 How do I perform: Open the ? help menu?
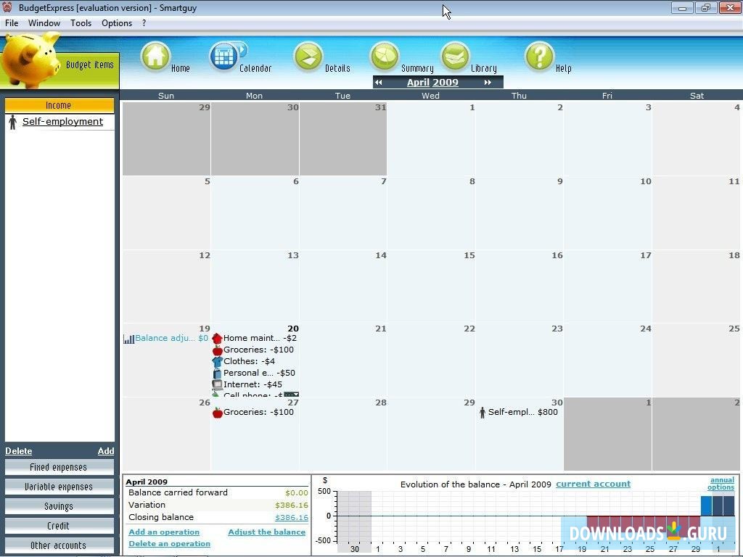point(144,23)
